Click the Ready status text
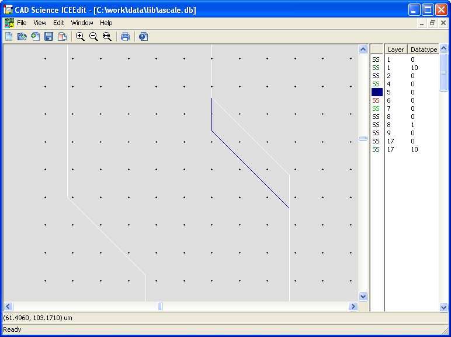The width and height of the screenshot is (451, 337). (x=12, y=329)
